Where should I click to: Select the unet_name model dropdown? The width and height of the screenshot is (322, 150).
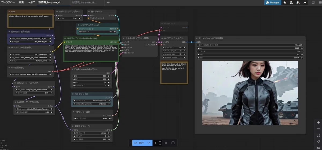click(31, 38)
